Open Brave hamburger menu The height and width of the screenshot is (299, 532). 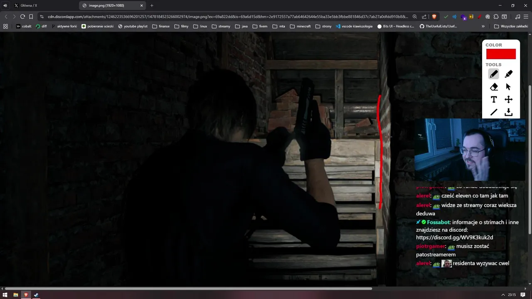526,17
